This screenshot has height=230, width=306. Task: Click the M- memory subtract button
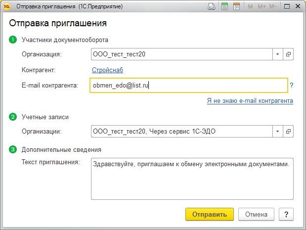pos(273,7)
